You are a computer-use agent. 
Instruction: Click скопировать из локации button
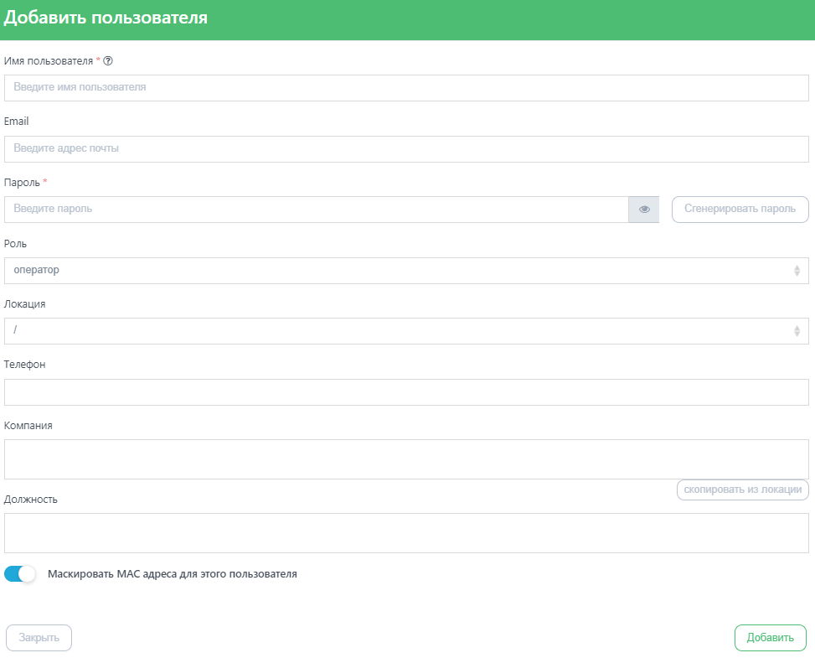[x=743, y=490]
